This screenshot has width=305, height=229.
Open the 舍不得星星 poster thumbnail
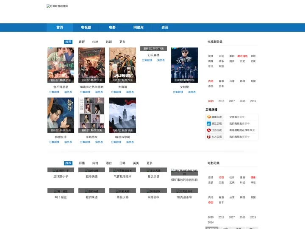61,65
